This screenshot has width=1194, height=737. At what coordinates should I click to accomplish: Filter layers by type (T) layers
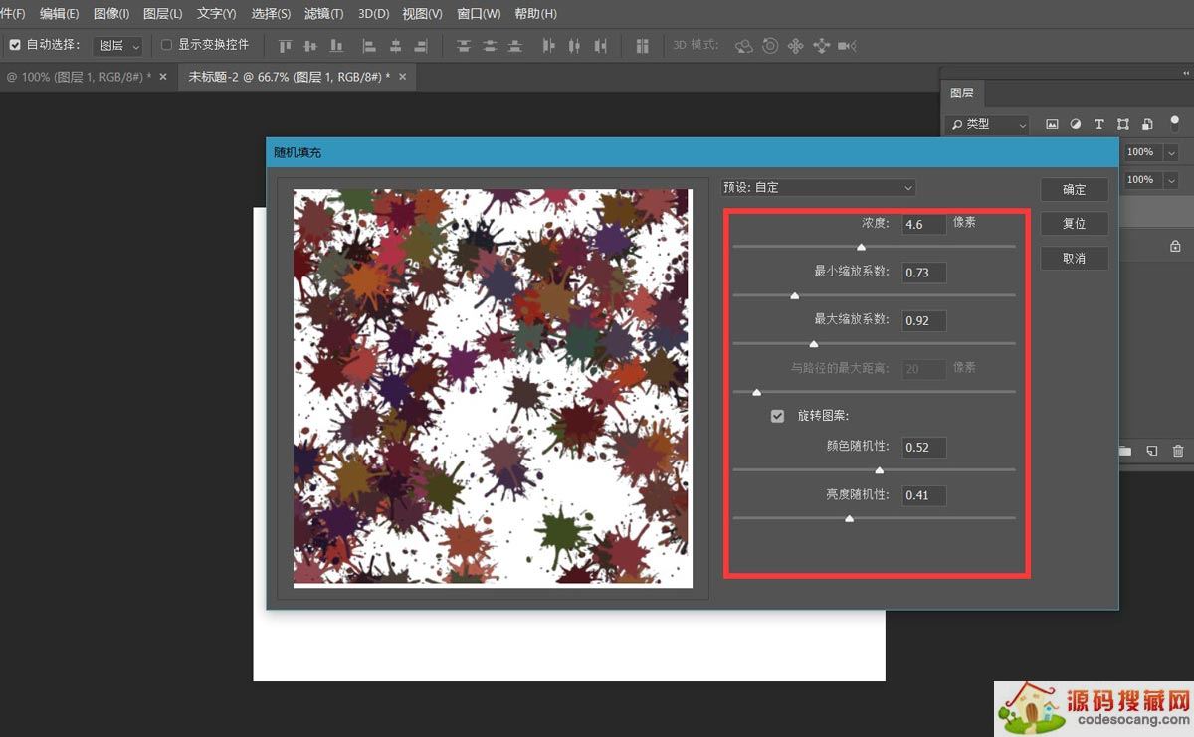(x=1098, y=124)
